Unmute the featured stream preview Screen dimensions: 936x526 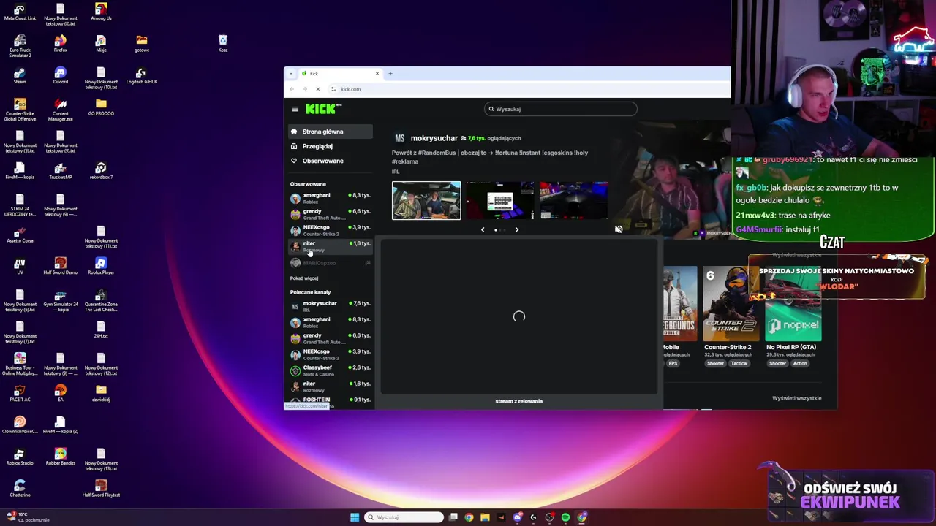(619, 229)
